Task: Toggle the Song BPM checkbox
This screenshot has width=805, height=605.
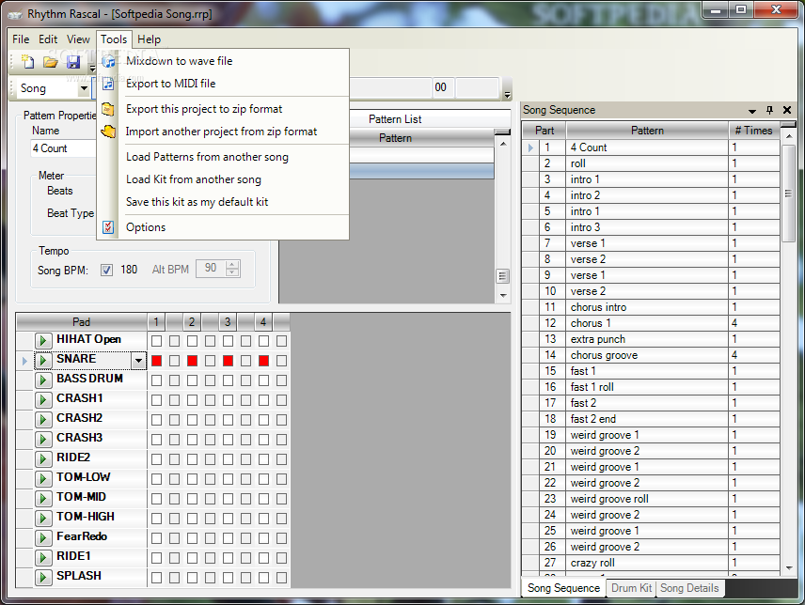Action: tap(106, 271)
